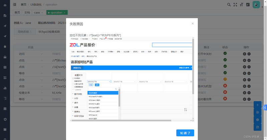Click the floating blue file button
This screenshot has width=267, height=140.
tap(257, 127)
